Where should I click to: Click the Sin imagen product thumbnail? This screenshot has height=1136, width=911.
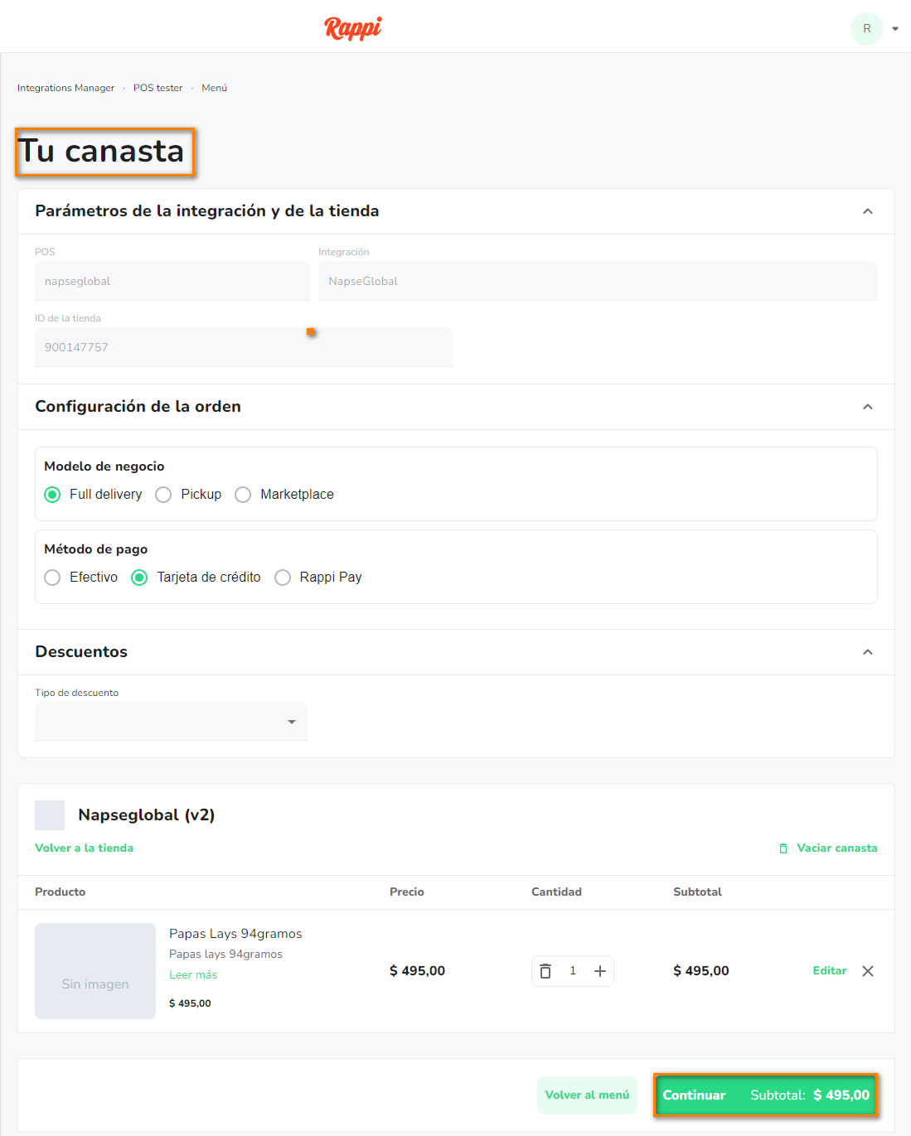point(95,971)
